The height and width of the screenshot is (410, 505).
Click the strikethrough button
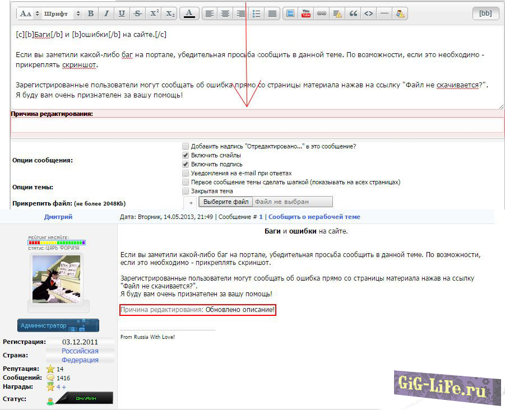pos(137,13)
